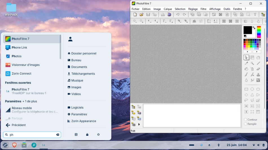
Task: Expand explorer options with the black triangle arrow
Action: [139, 124]
